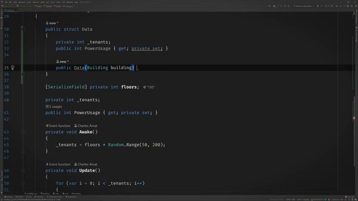Jump to the red error marker in the stripe
Screen dimensions: 358x201
(354, 118)
